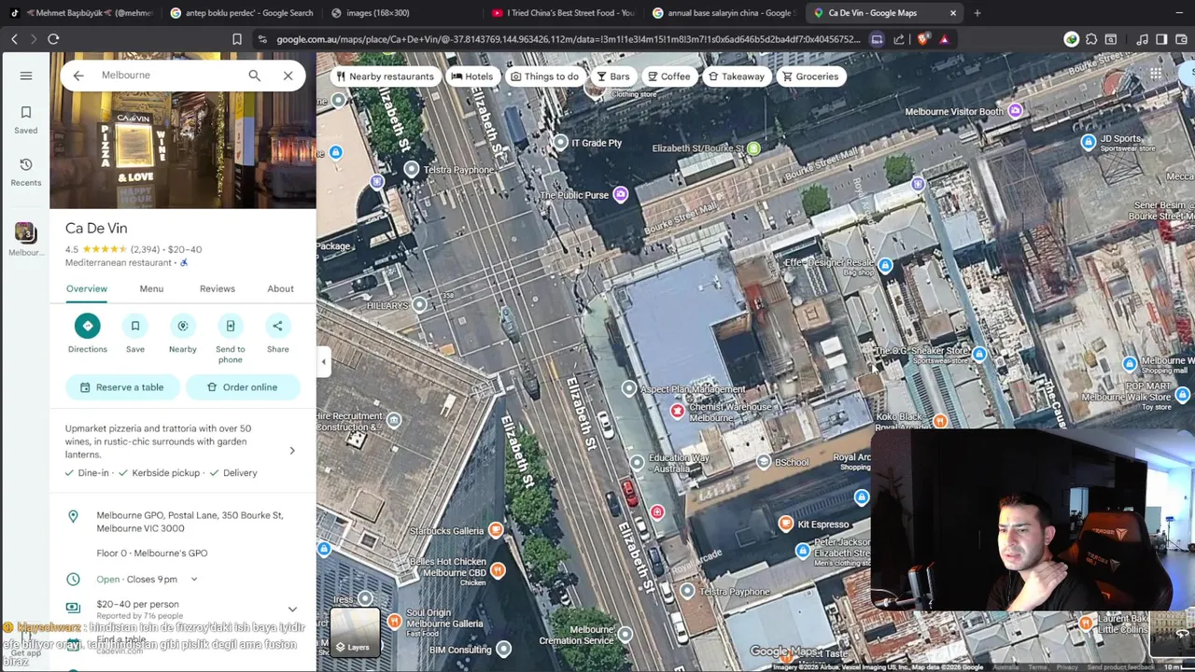The image size is (1195, 672).
Task: Click the Reserve a table button
Action: pyautogui.click(x=122, y=387)
